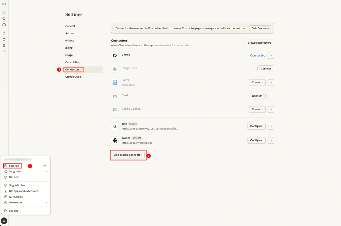Image resolution: width=341 pixels, height=226 pixels.
Task: Open the Capabilities settings tab
Action: (x=72, y=62)
